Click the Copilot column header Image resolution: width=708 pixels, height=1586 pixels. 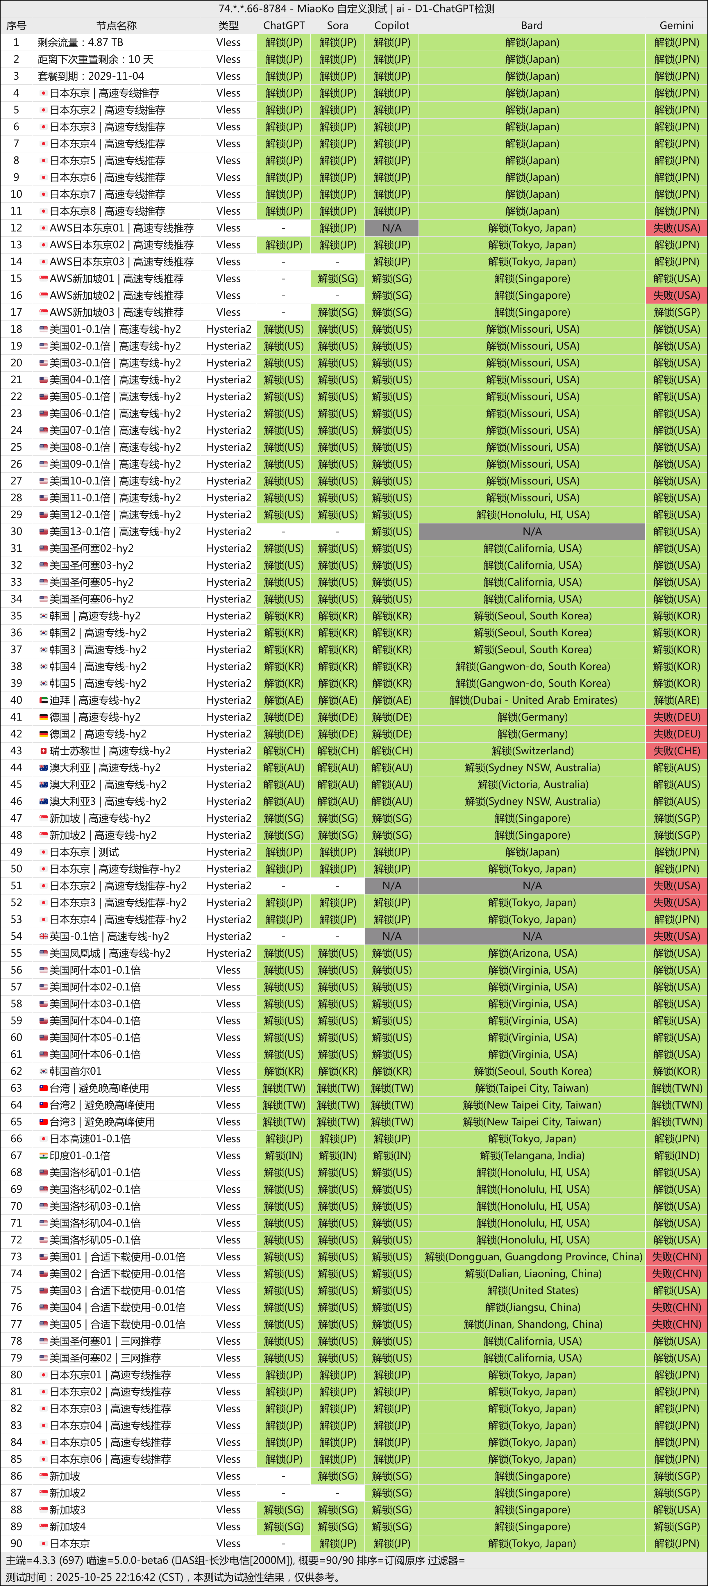pyautogui.click(x=392, y=25)
